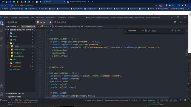
Task: Open the Терминал menu
Action: pos(62,17)
